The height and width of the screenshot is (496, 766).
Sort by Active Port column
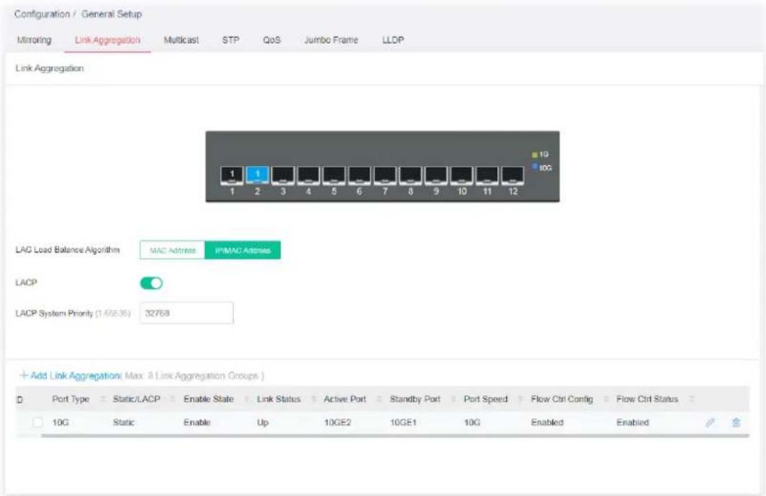point(379,400)
